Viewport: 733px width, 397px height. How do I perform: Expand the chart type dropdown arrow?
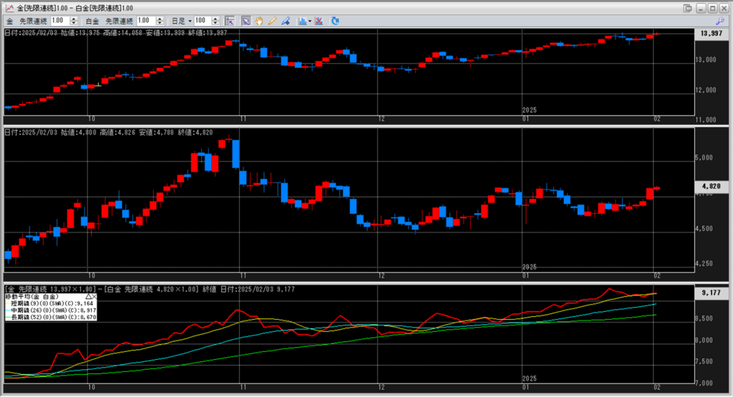309,21
